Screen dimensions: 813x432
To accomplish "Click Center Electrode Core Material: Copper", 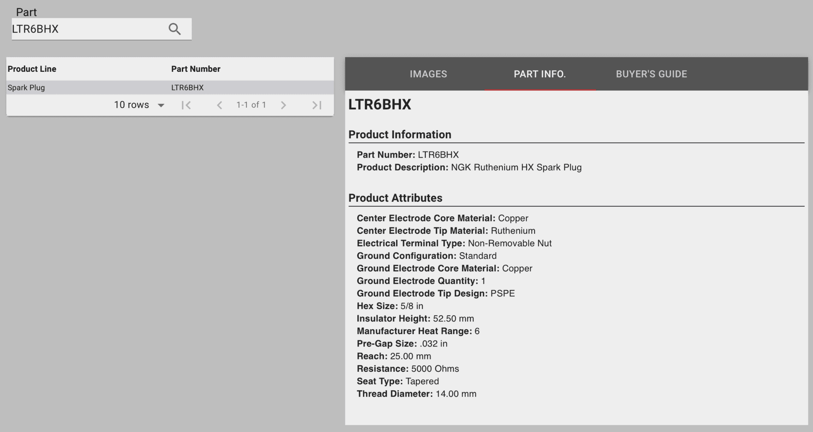I will click(x=442, y=218).
